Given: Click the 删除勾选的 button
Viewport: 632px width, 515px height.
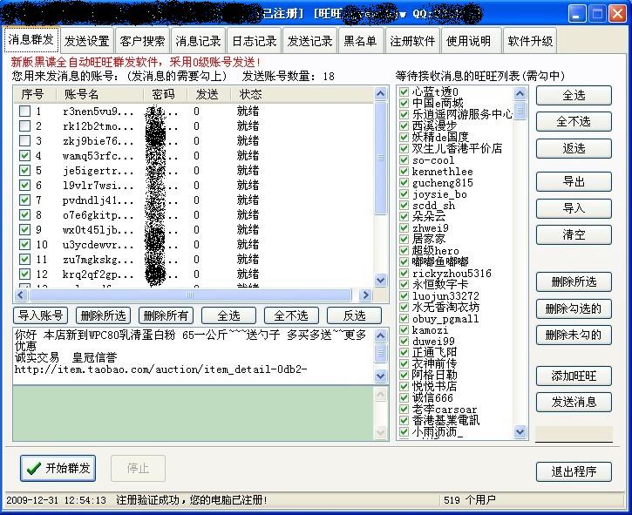Looking at the screenshot, I should click(x=574, y=308).
